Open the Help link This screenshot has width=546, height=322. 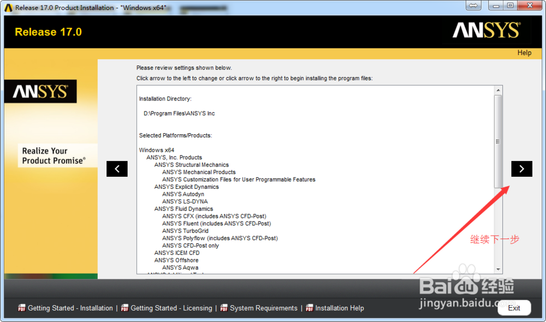[524, 52]
